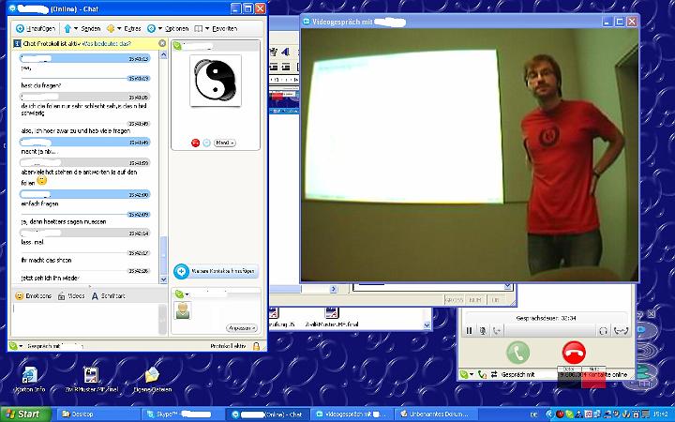Screen dimensions: 675x422
Task: Open Eigene Dateien desktop folder
Action: (153, 380)
